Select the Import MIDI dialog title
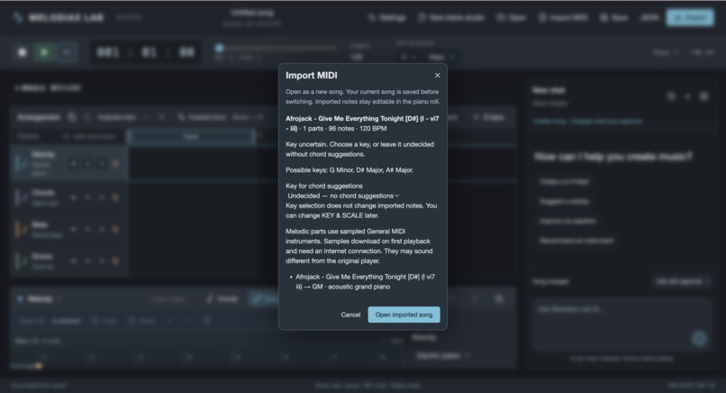This screenshot has width=726, height=393. pos(311,76)
